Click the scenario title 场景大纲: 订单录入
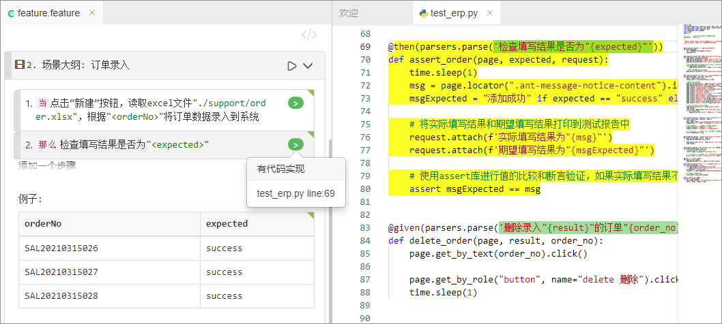 tap(78, 65)
